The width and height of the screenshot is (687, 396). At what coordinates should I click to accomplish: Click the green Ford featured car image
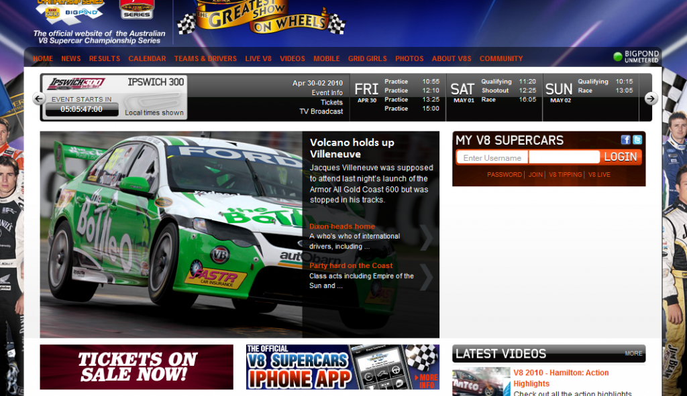pos(171,234)
